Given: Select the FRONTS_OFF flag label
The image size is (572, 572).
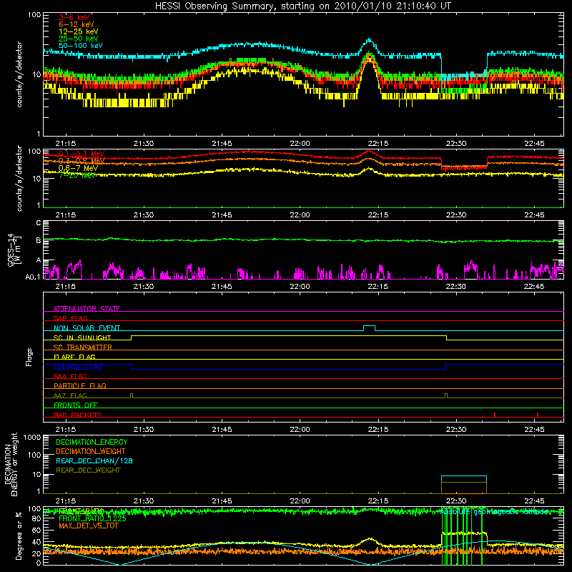Looking at the screenshot, I should pos(76,405).
